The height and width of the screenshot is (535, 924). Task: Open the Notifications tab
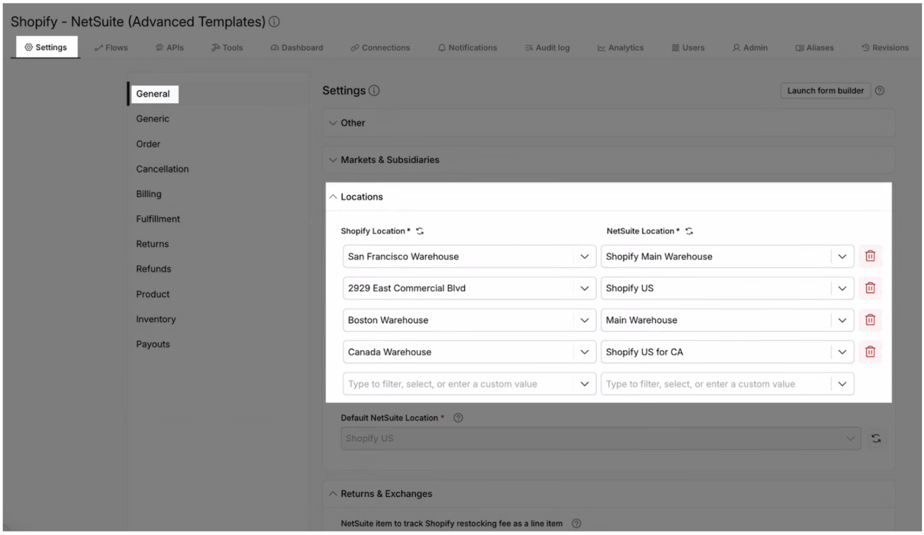coord(467,48)
